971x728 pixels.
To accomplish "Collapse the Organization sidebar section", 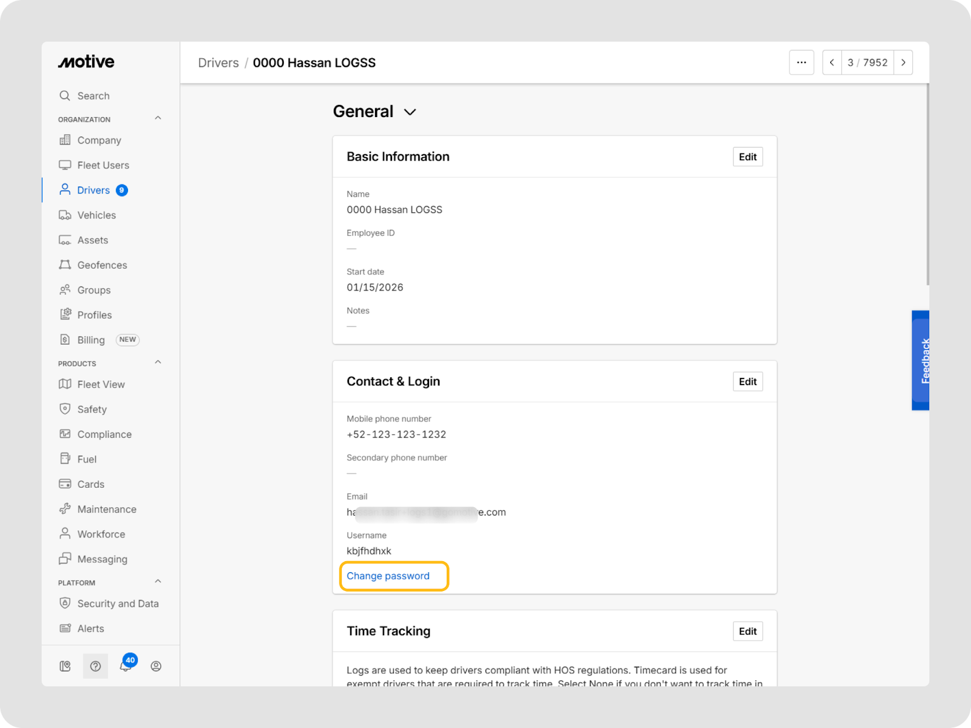I will point(158,118).
